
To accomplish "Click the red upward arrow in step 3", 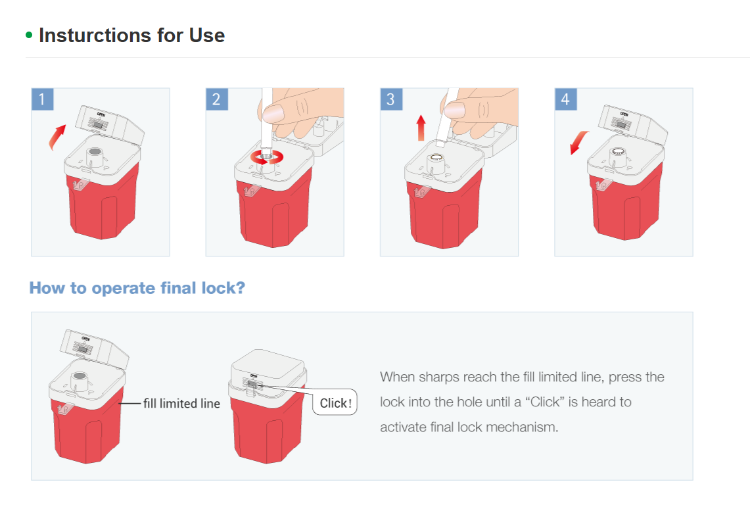I will (x=421, y=129).
